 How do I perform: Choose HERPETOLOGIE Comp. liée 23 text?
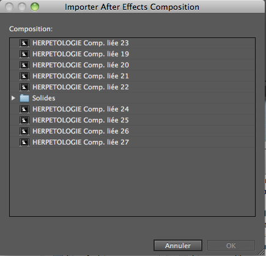coord(81,43)
